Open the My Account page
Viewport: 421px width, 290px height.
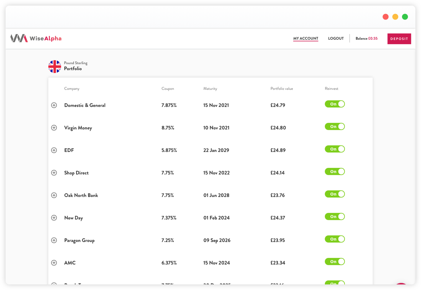click(306, 39)
